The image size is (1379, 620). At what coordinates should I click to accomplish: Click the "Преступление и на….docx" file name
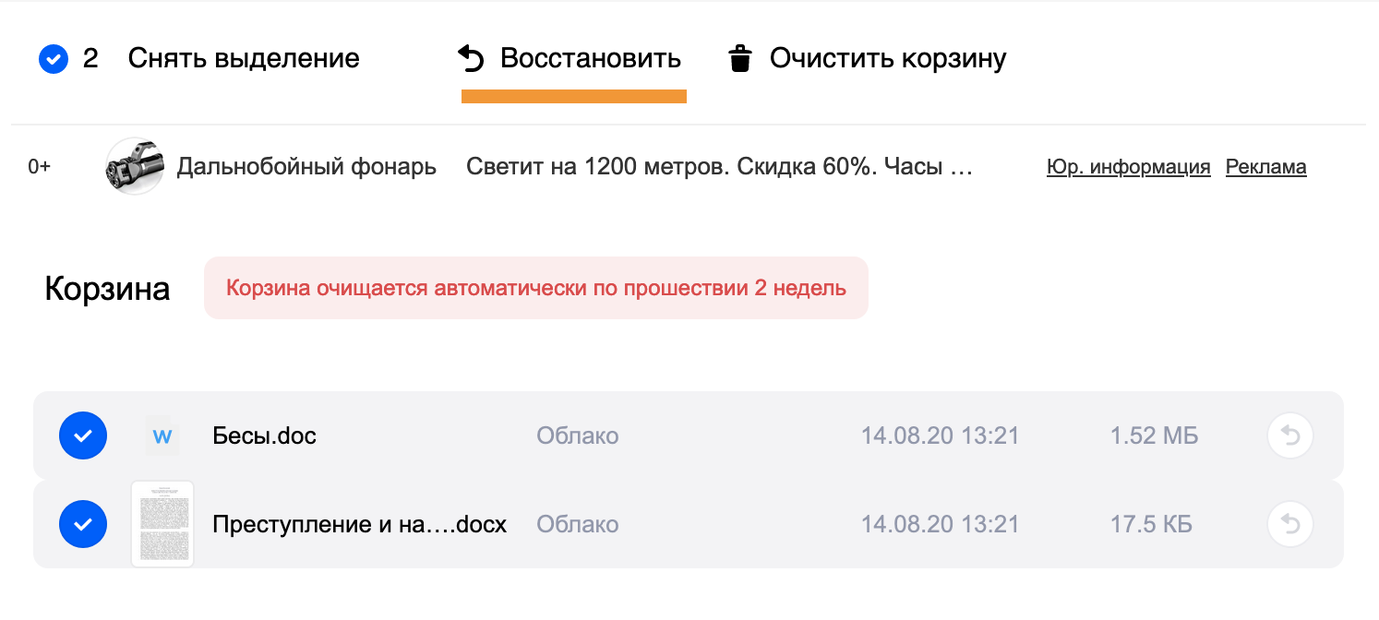(359, 525)
